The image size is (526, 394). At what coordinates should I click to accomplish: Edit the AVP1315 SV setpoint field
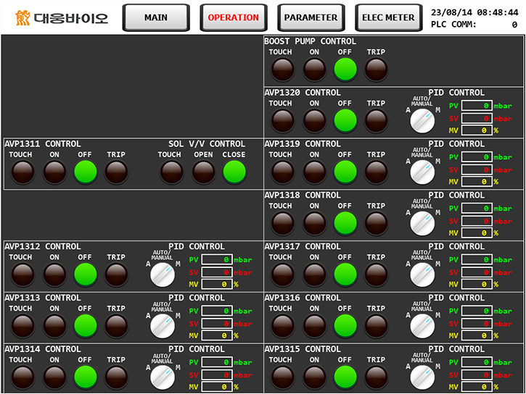(x=477, y=375)
